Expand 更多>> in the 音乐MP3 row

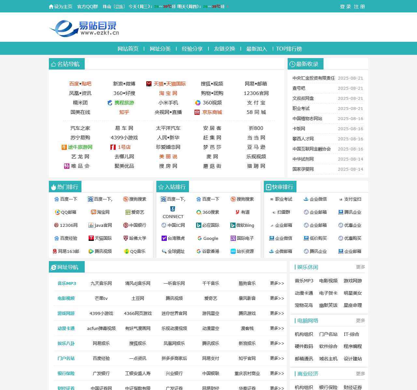pos(277,283)
